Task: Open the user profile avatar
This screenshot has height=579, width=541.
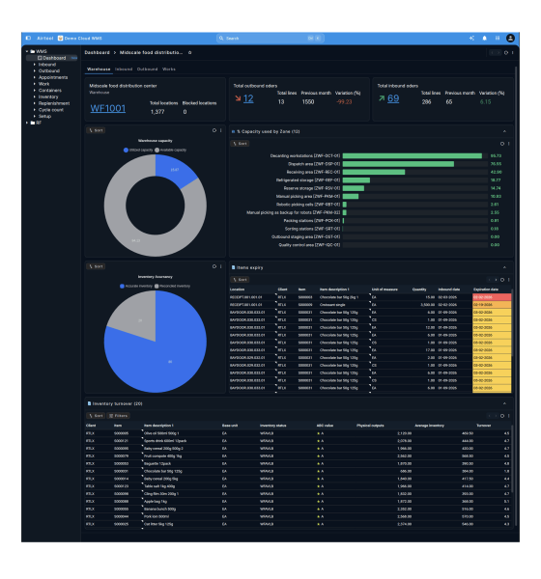Action: [x=510, y=38]
